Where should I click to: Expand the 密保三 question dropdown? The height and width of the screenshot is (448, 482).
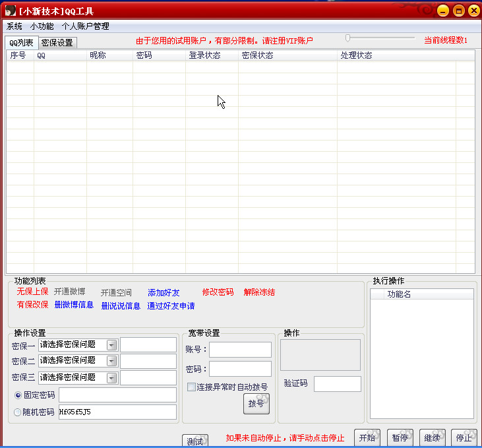(x=112, y=378)
